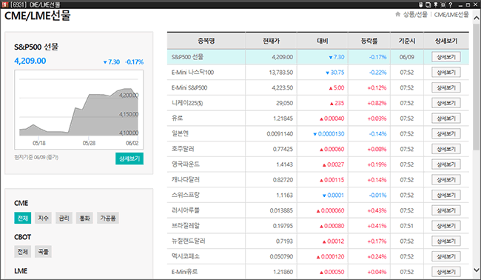Image resolution: width=481 pixels, height=280 pixels.
Task: Select 브라질레알 name in table
Action: [x=185, y=226]
